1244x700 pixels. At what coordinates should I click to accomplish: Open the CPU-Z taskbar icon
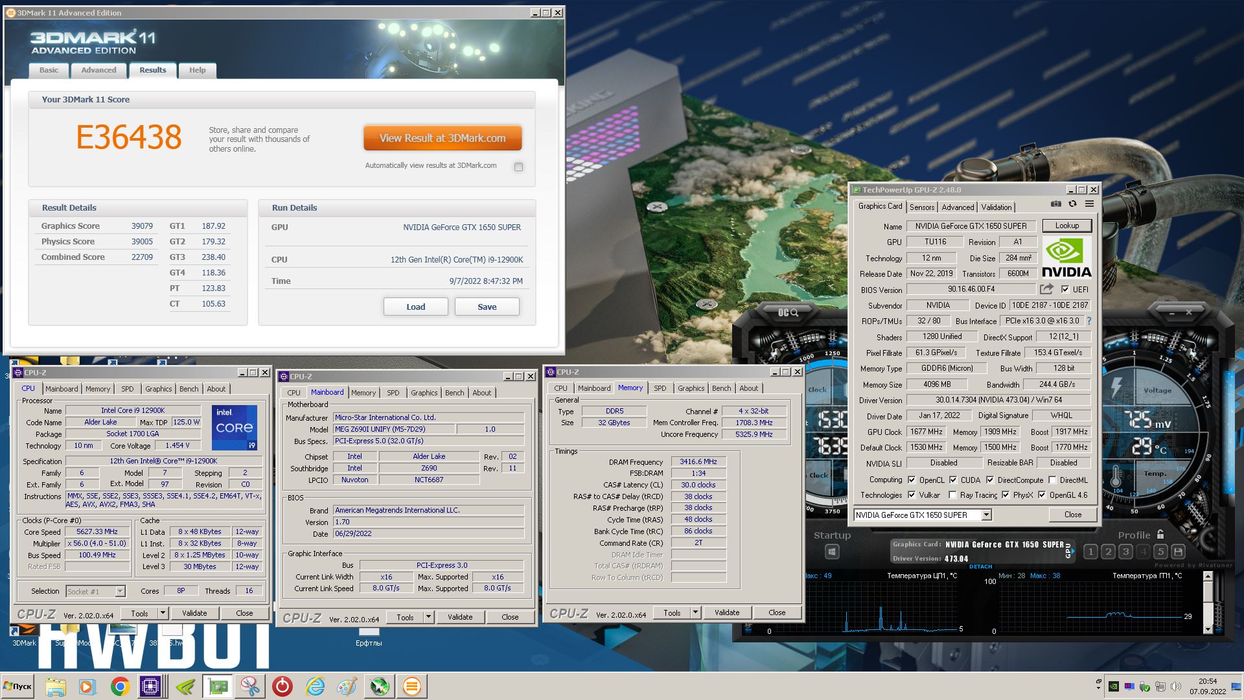[x=150, y=686]
